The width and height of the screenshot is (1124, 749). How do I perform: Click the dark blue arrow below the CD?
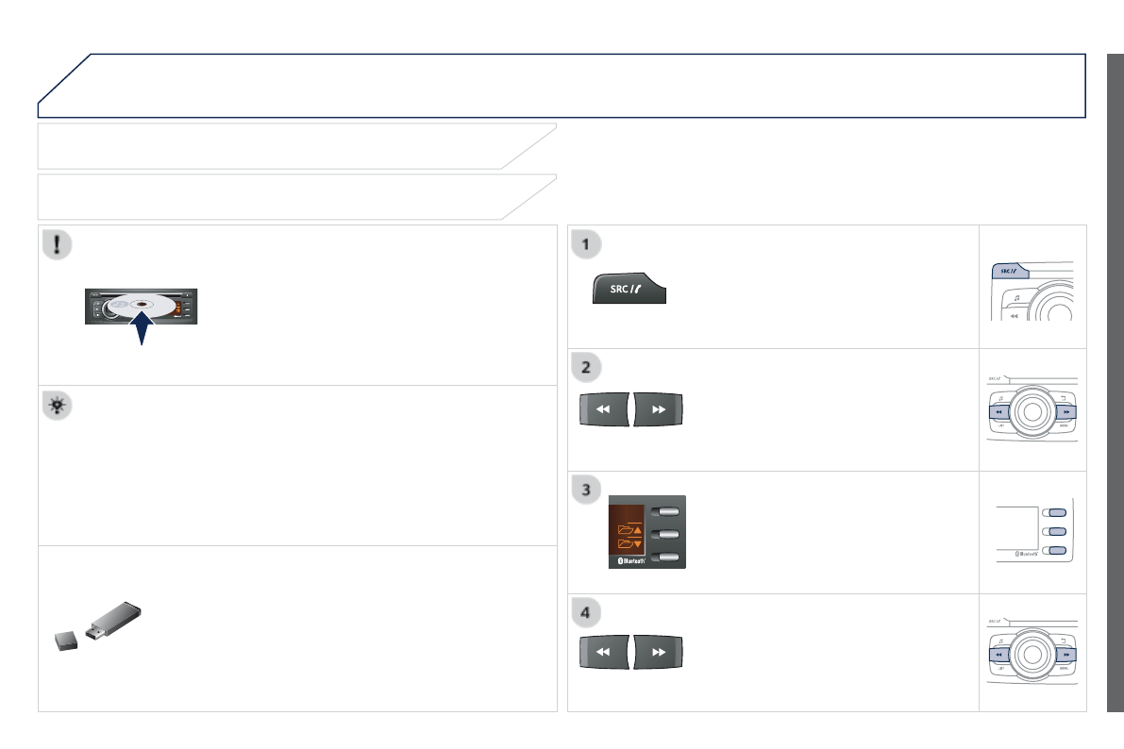click(141, 330)
